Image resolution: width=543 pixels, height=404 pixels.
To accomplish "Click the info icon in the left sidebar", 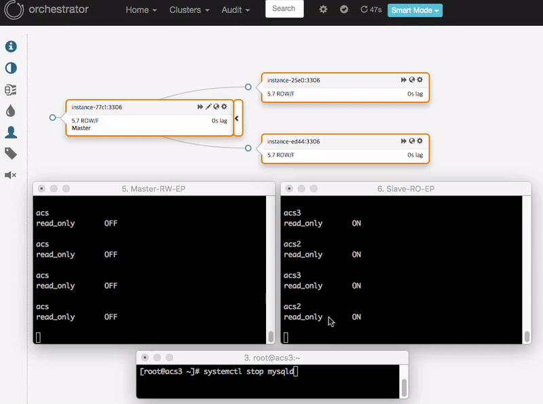I will tap(10, 46).
